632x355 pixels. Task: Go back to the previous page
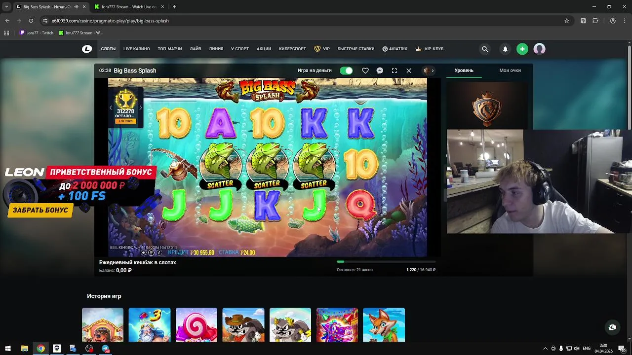[x=7, y=21]
